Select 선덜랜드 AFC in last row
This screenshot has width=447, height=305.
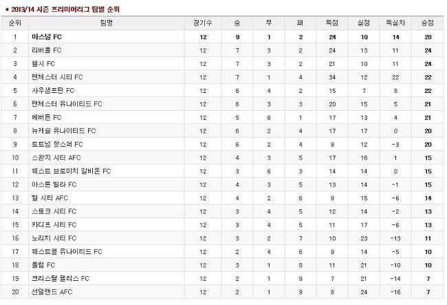click(x=52, y=292)
